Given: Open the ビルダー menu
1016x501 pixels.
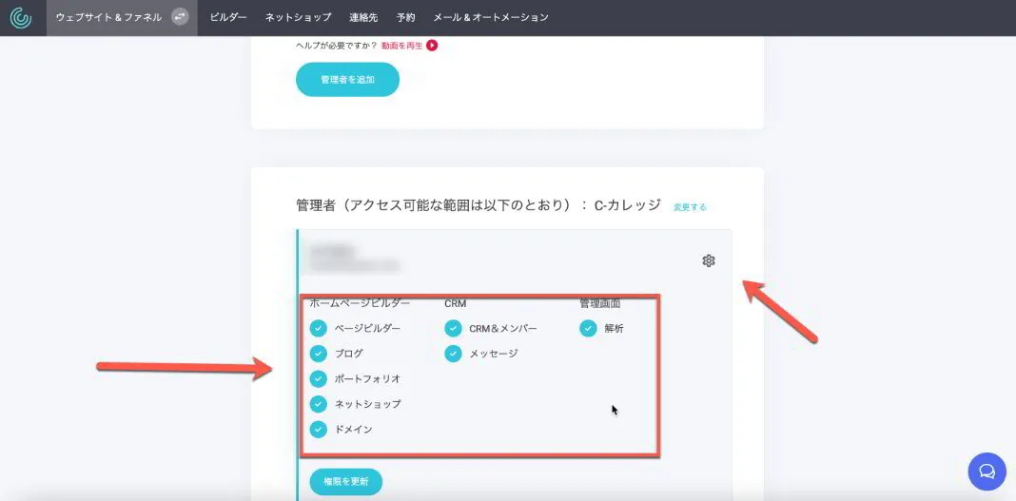Looking at the screenshot, I should [228, 17].
